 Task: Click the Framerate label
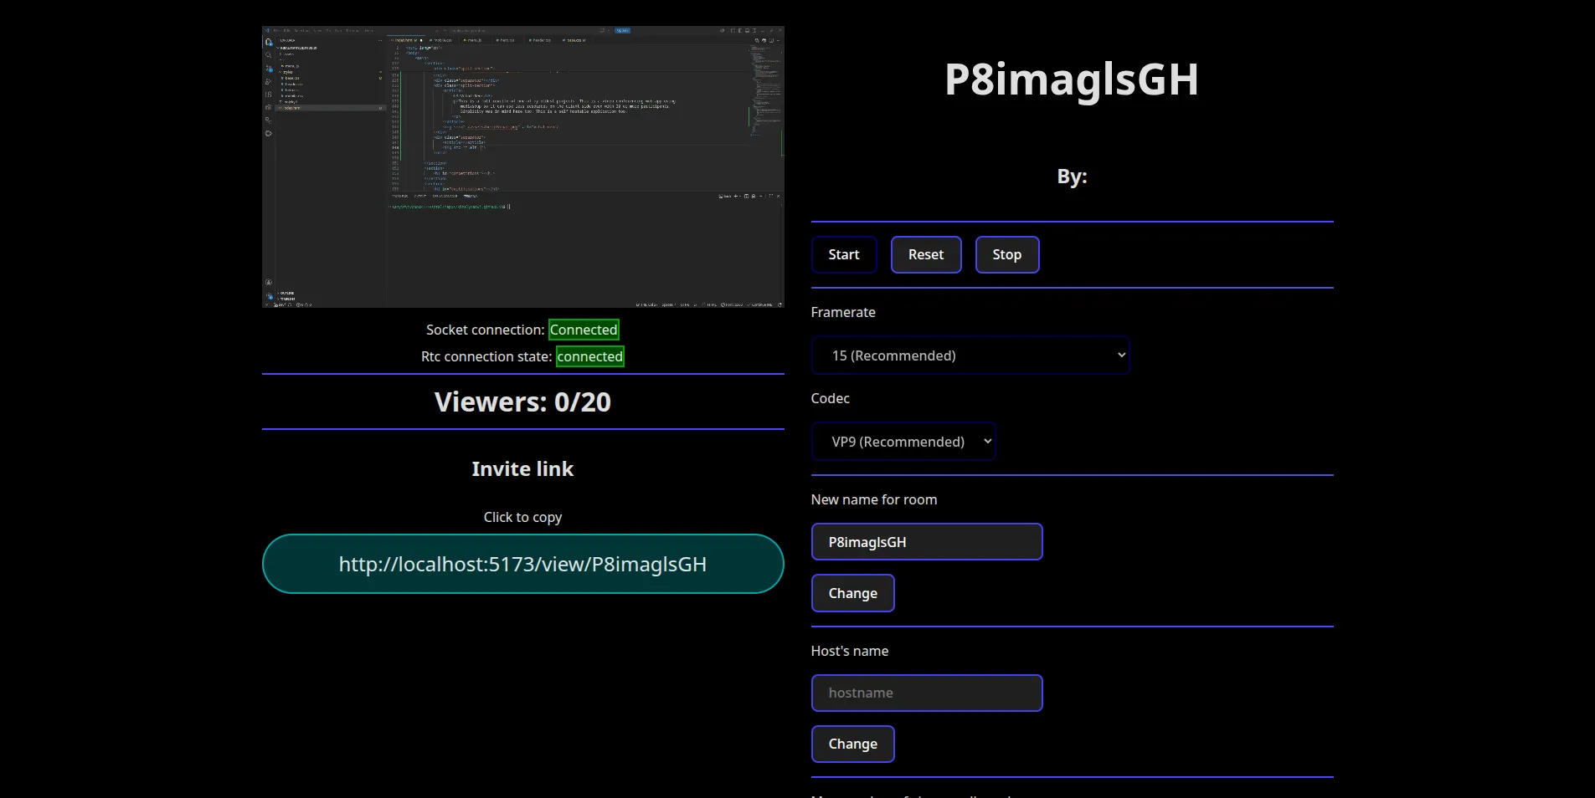coord(843,312)
